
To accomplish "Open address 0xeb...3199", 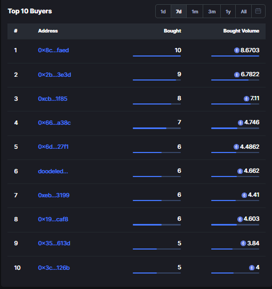I will (x=54, y=195).
